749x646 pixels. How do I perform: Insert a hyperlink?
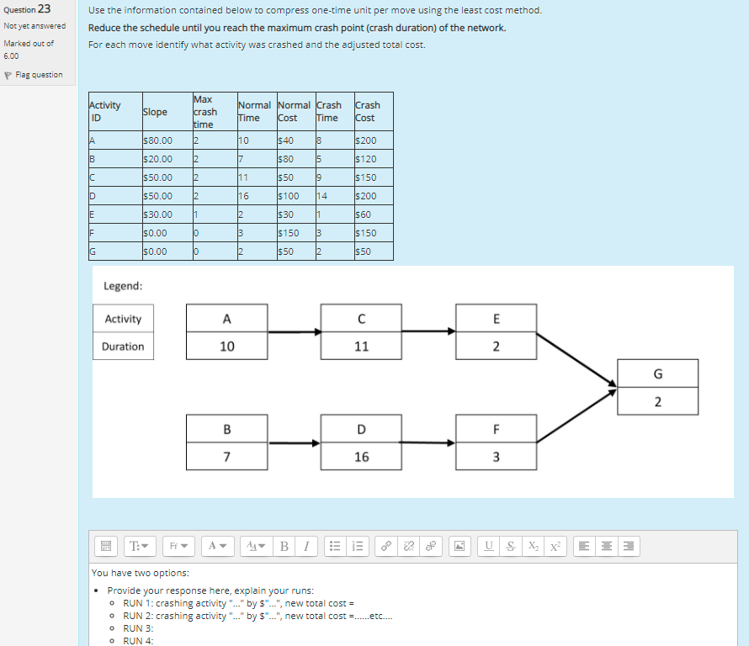(x=385, y=546)
